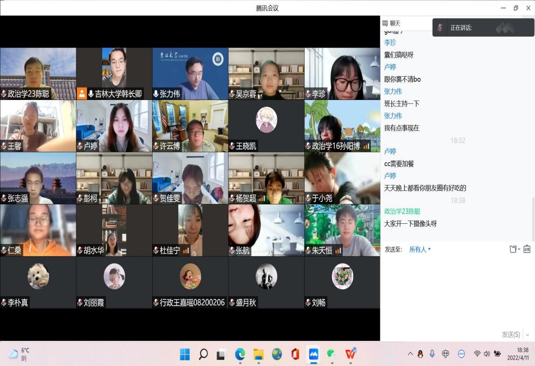Click the muted mic icon on 卢婷's tile
This screenshot has width=535, height=366.
coord(80,146)
